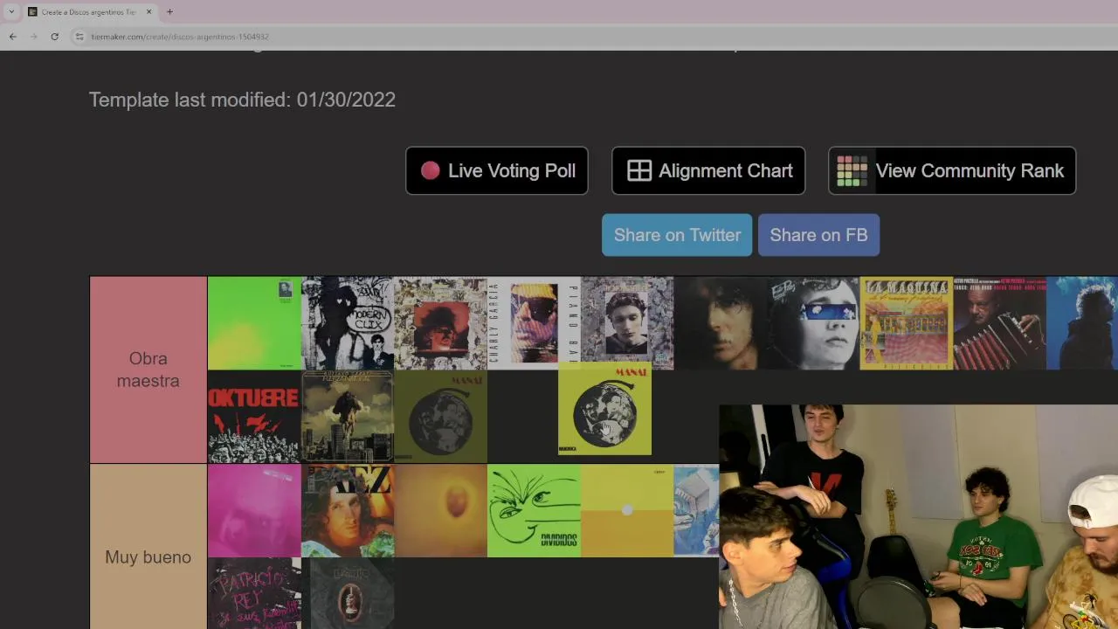Click the tiermaker.com address bar

179,37
